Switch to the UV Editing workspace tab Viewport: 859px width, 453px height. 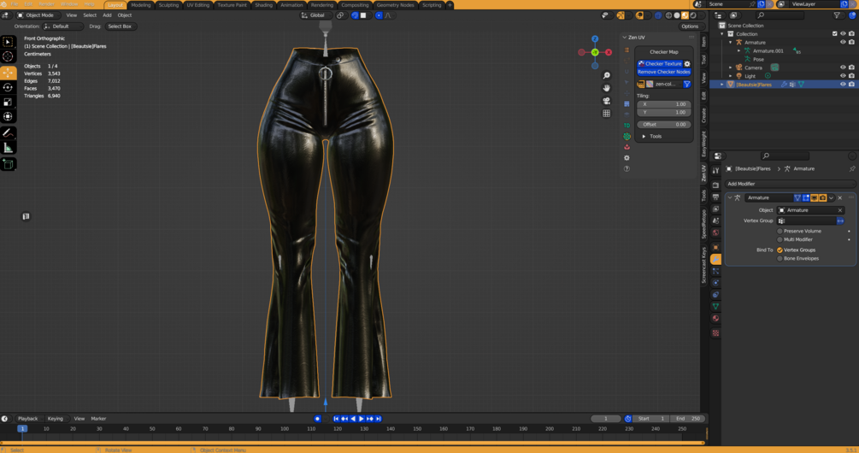tap(197, 5)
